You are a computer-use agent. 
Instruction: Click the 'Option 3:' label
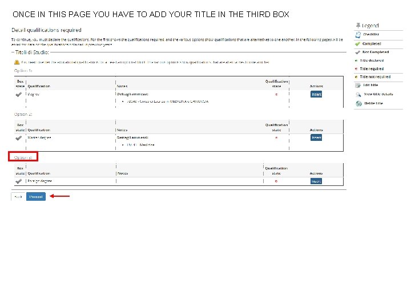23,157
